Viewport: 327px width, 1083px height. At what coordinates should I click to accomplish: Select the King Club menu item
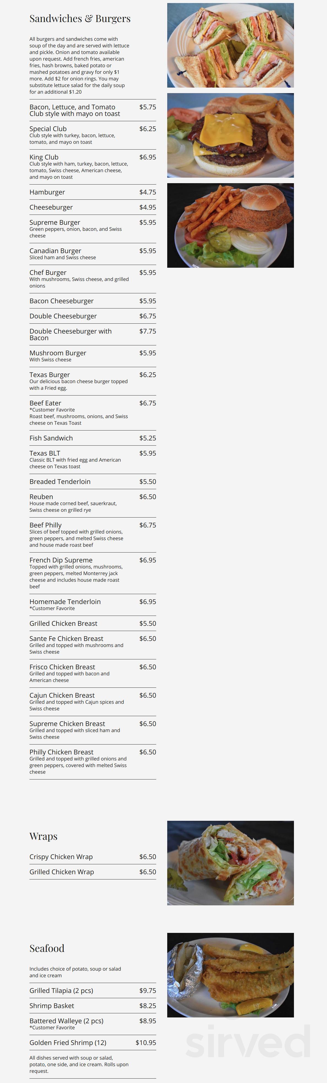(x=44, y=157)
